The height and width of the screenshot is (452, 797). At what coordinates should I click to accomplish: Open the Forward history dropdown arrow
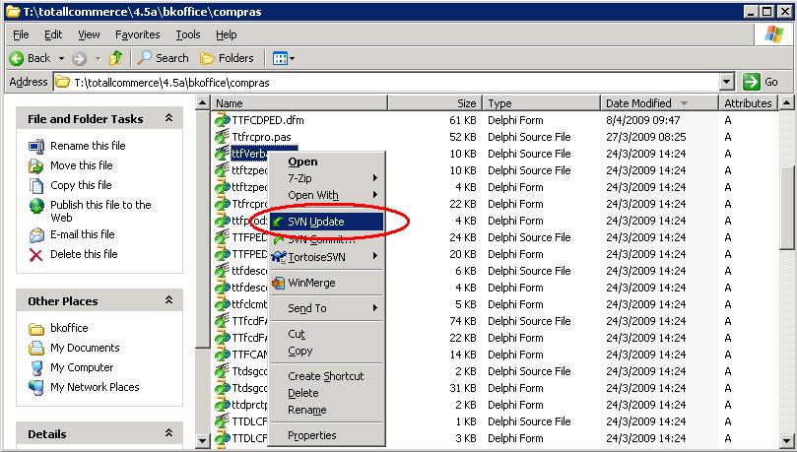(x=99, y=59)
